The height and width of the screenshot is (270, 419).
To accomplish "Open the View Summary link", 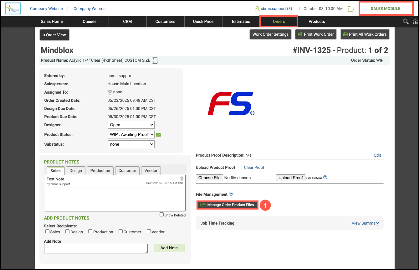I will click(365, 223).
